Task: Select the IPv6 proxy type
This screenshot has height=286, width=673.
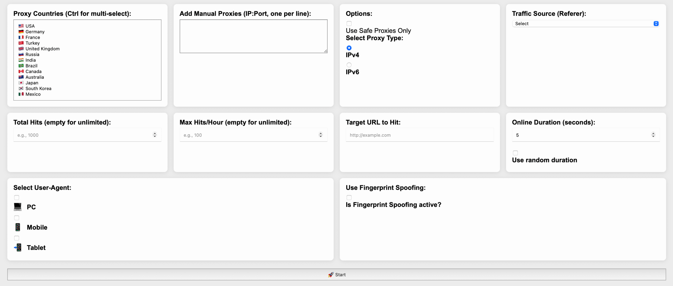Action: tap(349, 65)
